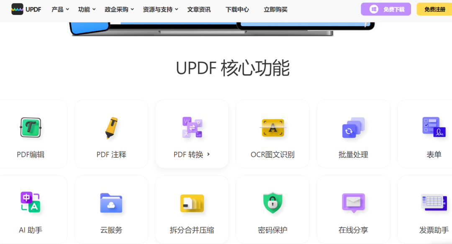The image size is (452, 244).
Task: Open the 密码保护 text label
Action: click(x=273, y=230)
